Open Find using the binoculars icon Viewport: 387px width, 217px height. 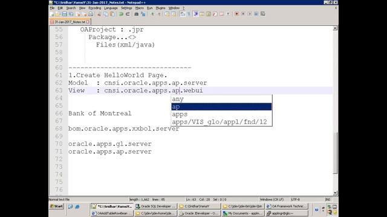[x=136, y=14]
